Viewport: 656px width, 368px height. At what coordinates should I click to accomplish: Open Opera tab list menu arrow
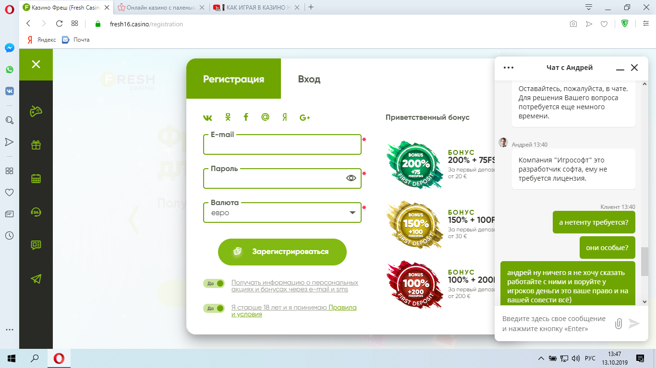point(589,7)
